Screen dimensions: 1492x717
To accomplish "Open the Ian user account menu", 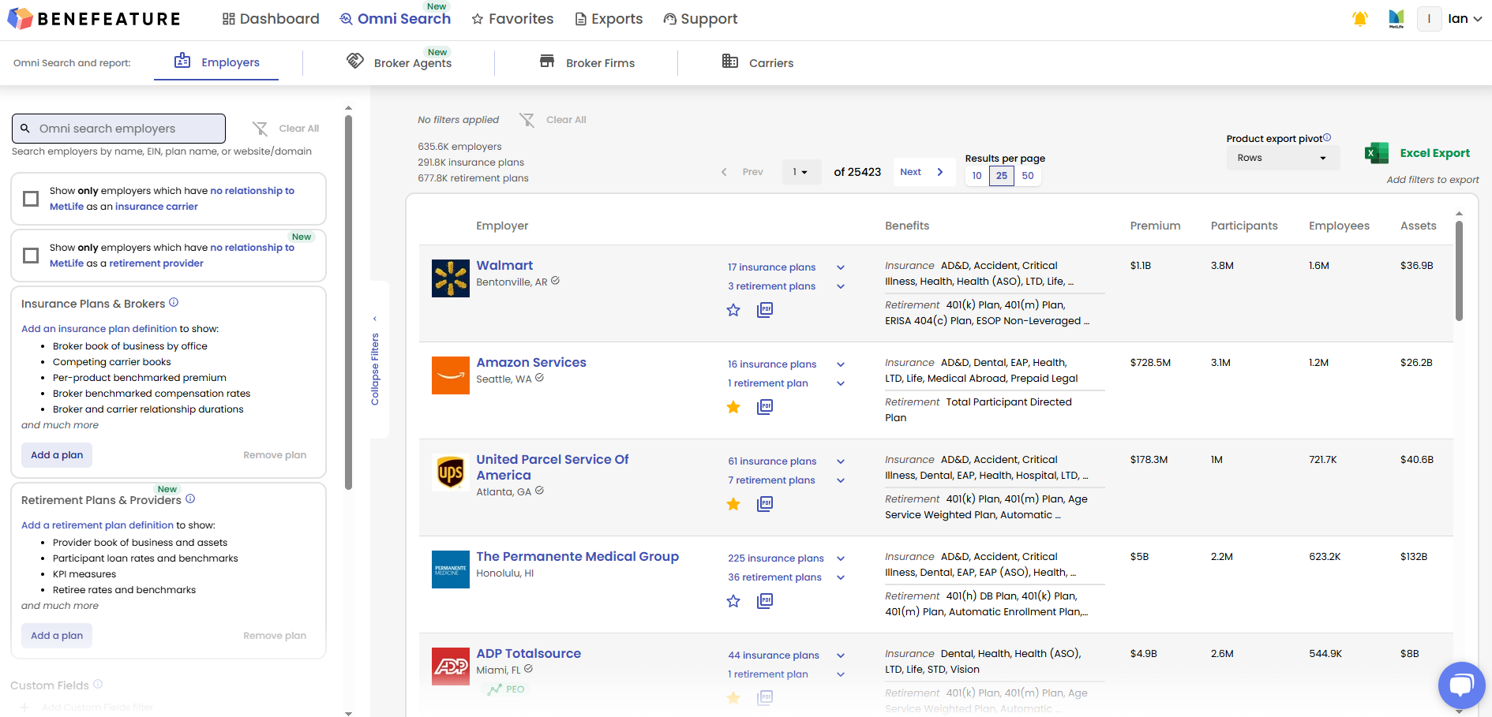I will [1464, 19].
